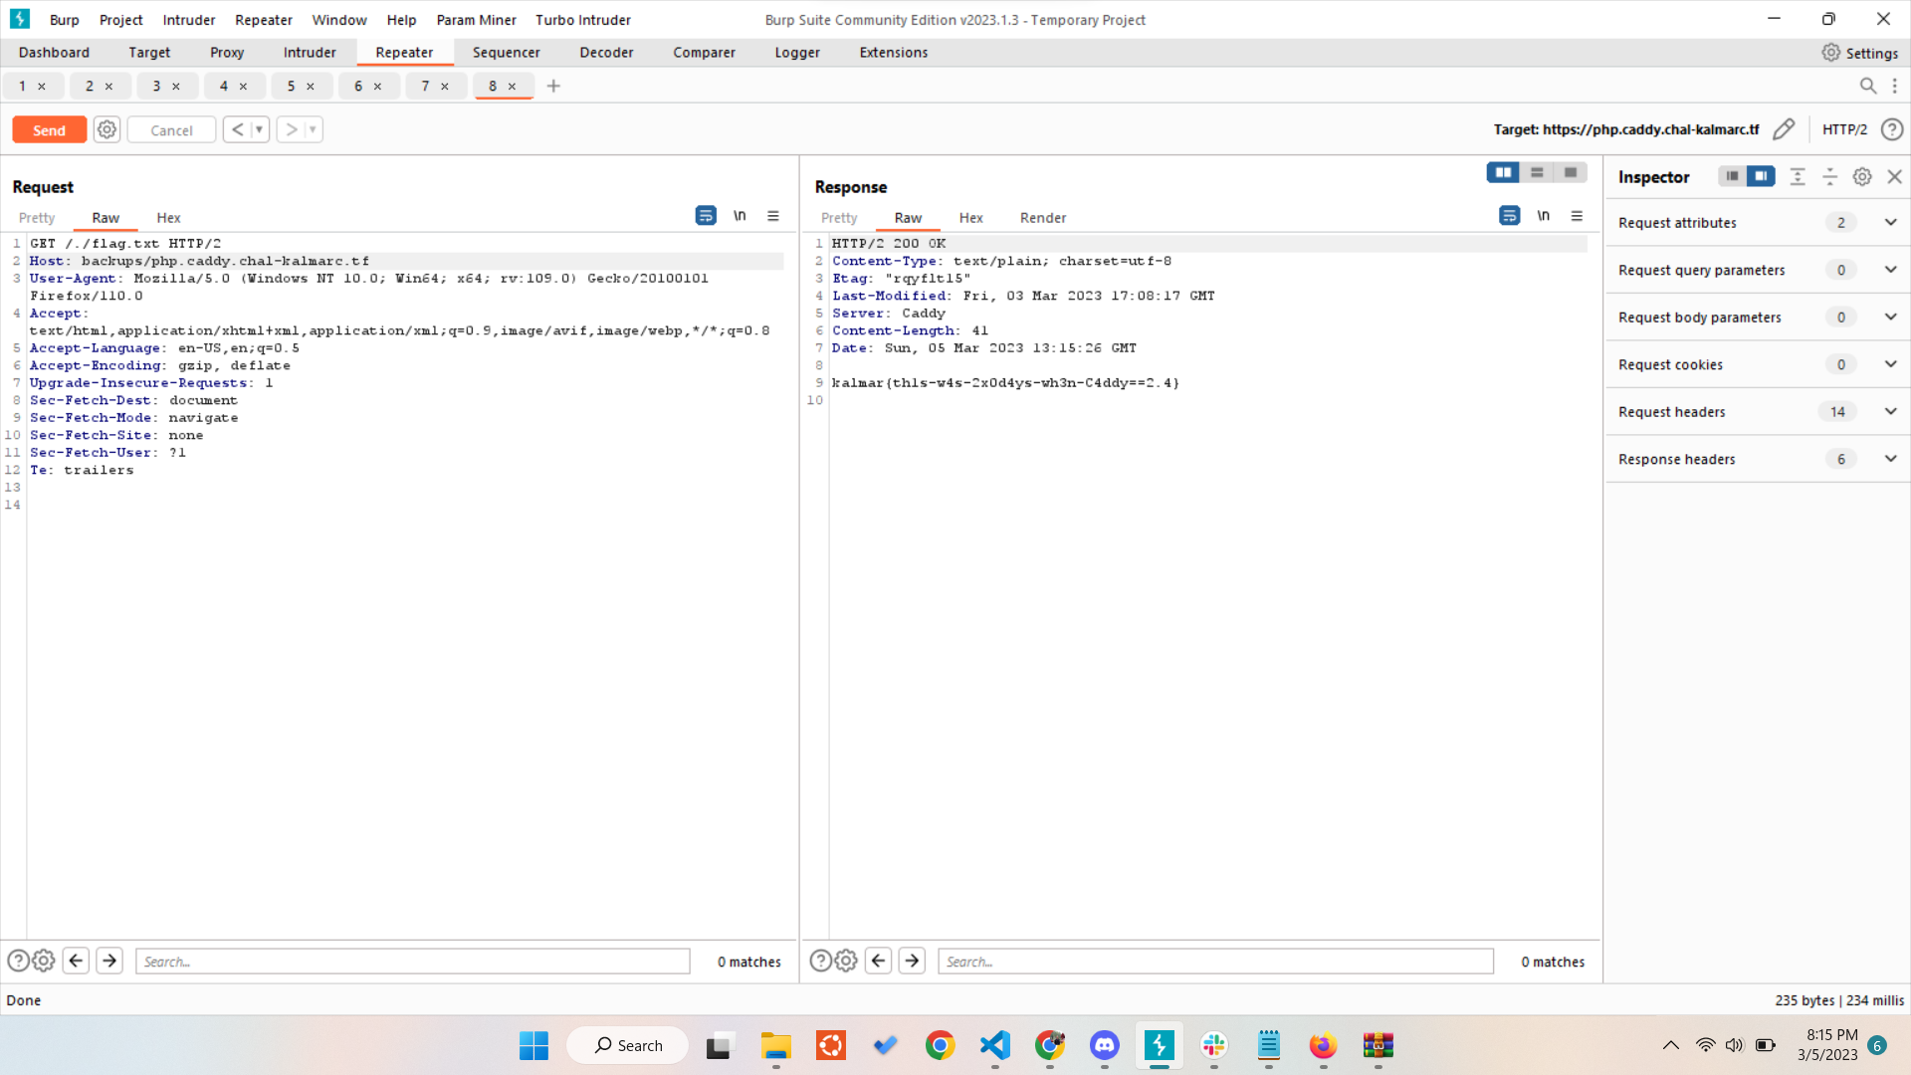Select the request Hex view

tap(168, 218)
